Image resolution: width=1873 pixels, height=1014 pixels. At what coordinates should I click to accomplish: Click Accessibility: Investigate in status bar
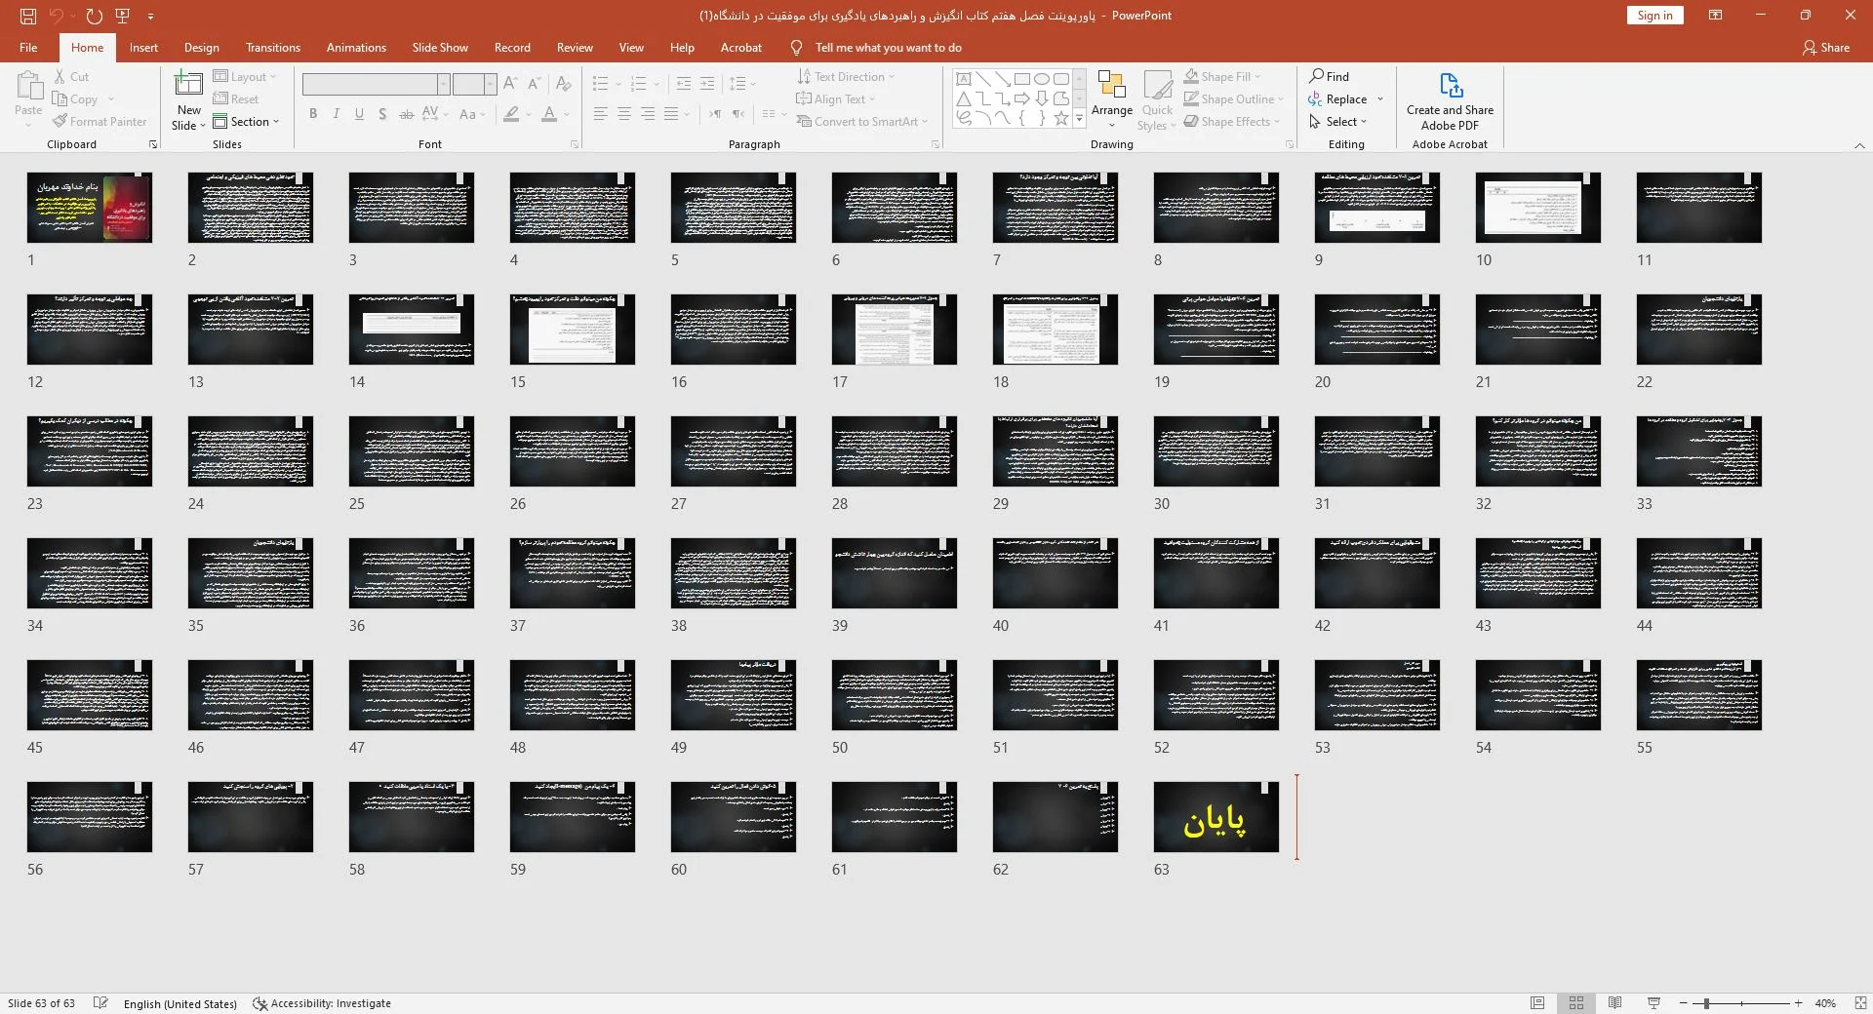pyautogui.click(x=322, y=1003)
